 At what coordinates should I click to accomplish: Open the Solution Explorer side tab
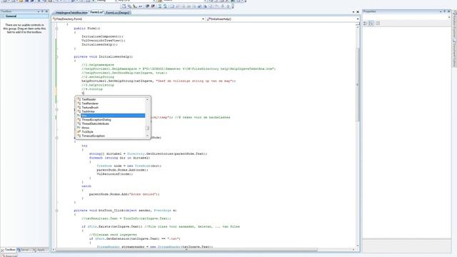[x=454, y=25]
